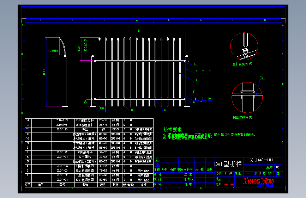Click length dimension L above fence
This screenshot has height=198, width=306.
point(139,31)
